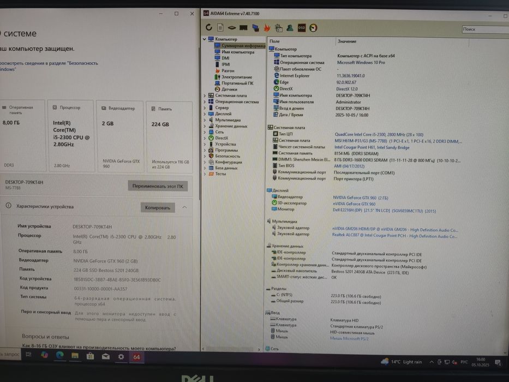Expand the Тесты tree node
Screen dimensions: 509x382
click(205, 174)
